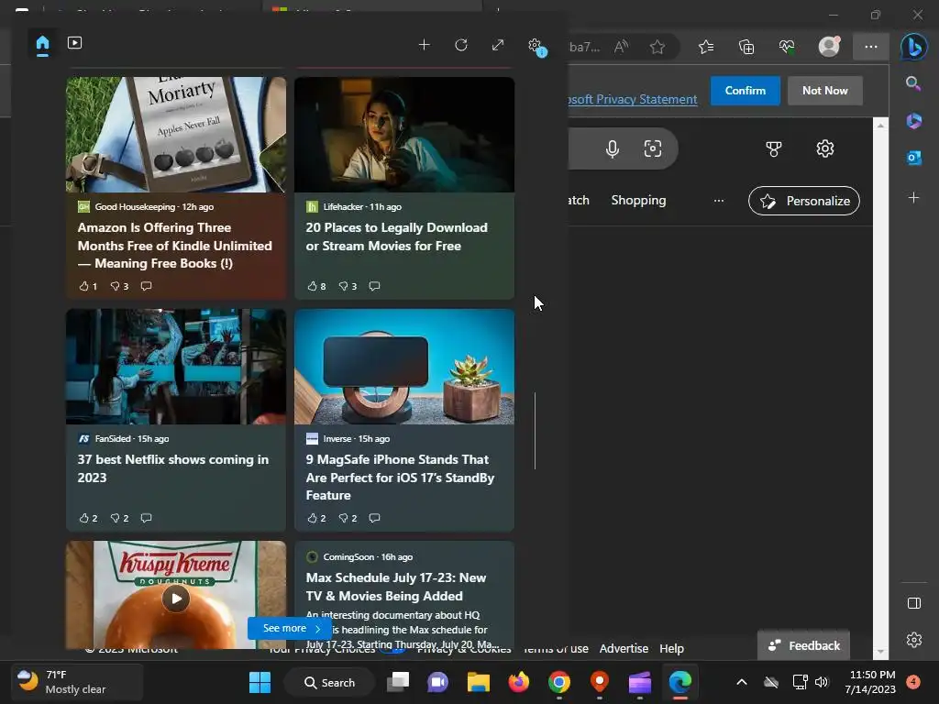Open the weather widget button
Image resolution: width=939 pixels, height=704 pixels.
78,682
